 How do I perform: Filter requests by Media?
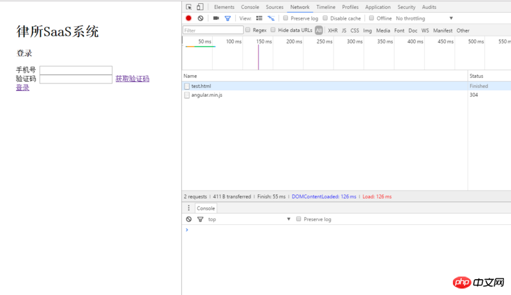[383, 30]
